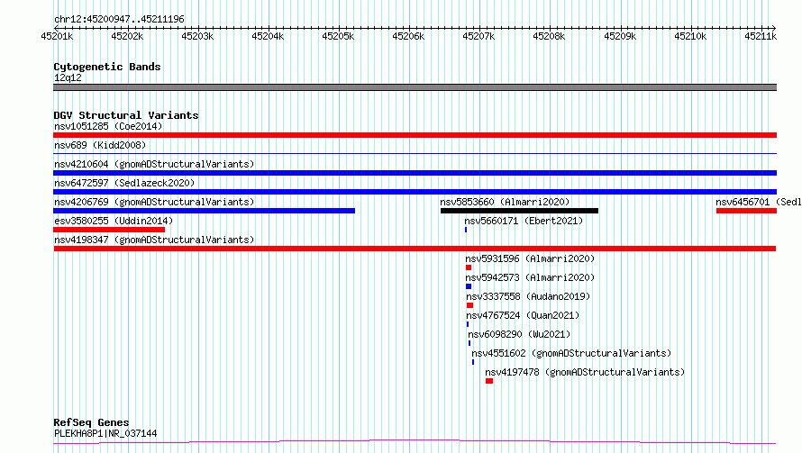Open the nsv5942573 (Almarri2020) label
This screenshot has width=802, height=453.
tap(530, 277)
